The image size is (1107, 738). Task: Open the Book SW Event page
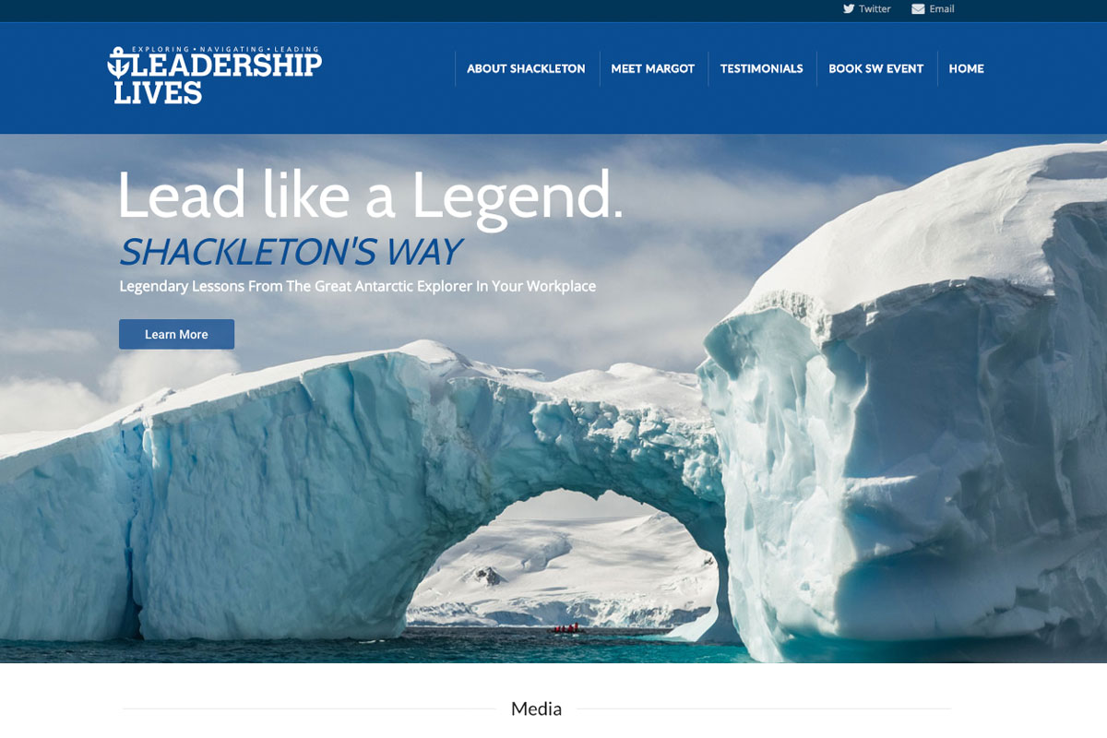pos(875,68)
